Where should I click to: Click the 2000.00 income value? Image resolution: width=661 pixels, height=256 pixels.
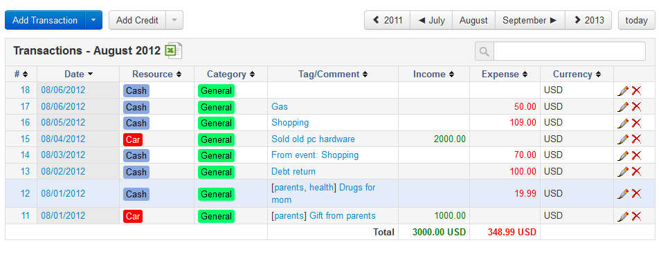450,139
